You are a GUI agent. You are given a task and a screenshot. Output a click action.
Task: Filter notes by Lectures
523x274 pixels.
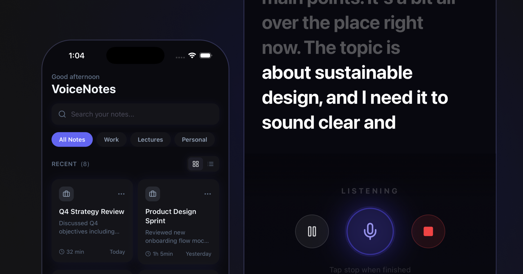point(150,139)
